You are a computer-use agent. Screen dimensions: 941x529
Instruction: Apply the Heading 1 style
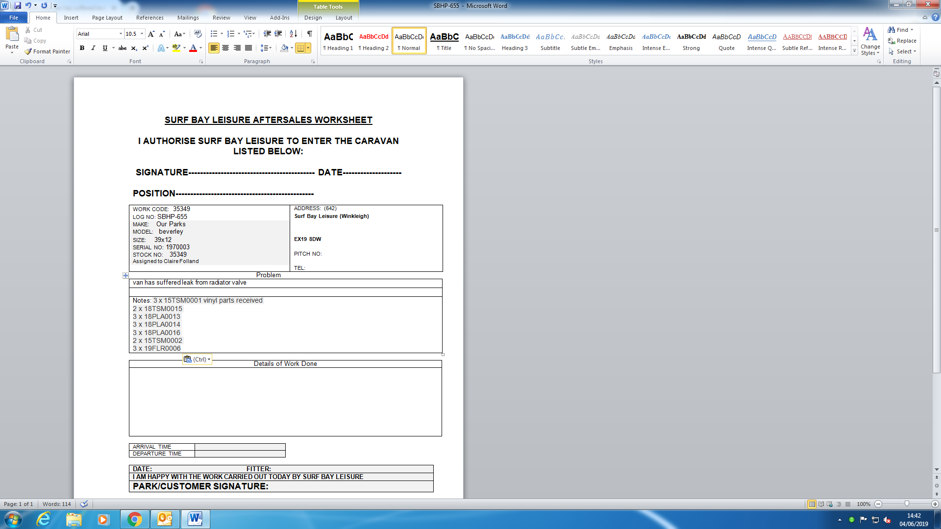point(338,41)
